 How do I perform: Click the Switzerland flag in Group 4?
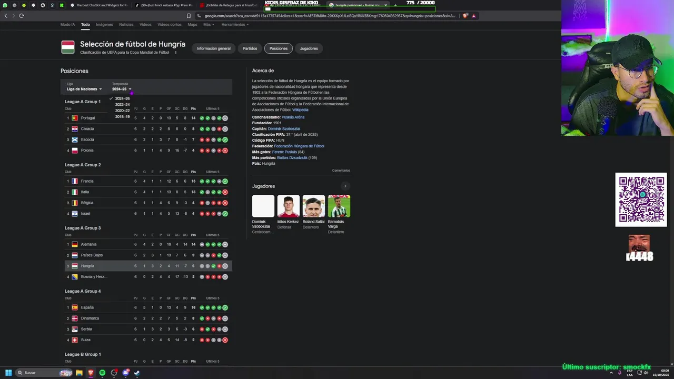coord(75,340)
